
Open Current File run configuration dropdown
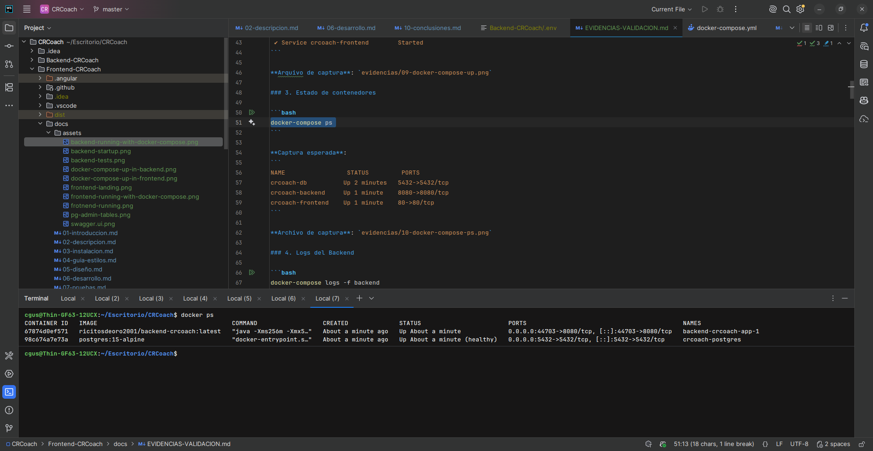tap(672, 9)
